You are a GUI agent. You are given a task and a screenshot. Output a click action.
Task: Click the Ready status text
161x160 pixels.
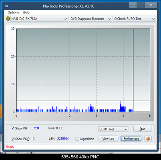(10, 147)
